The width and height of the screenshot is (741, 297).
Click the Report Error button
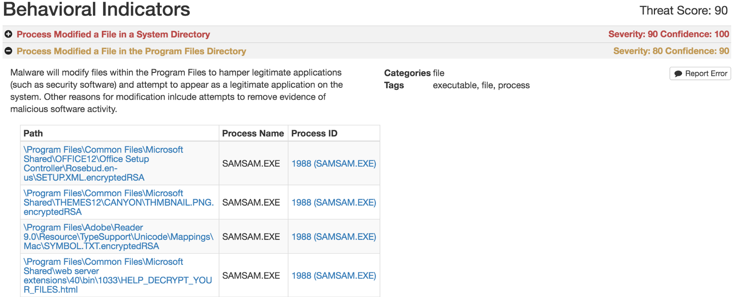(x=700, y=73)
